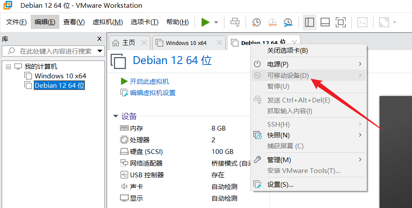This screenshot has height=208, width=412.
Task: Click 可移动设备(D) in the context menu
Action: [x=309, y=75]
